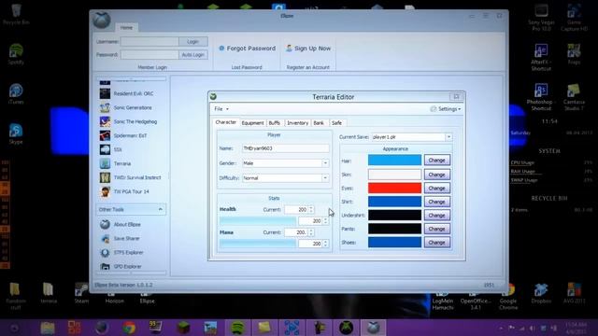The image size is (598, 336).
Task: Open the GPD Explorer tool icon
Action: click(105, 266)
